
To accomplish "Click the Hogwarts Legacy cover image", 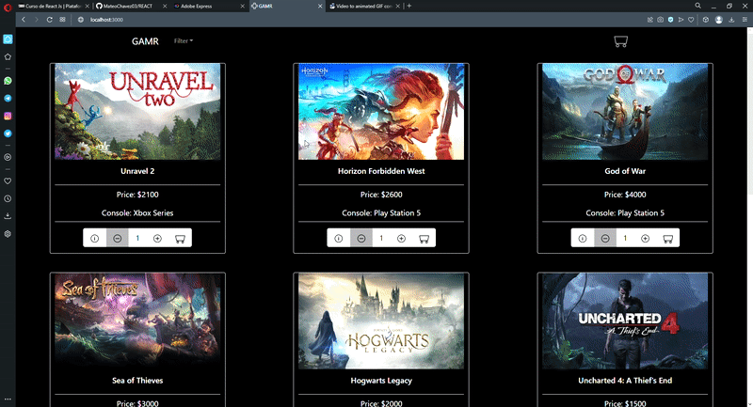I will pyautogui.click(x=381, y=321).
